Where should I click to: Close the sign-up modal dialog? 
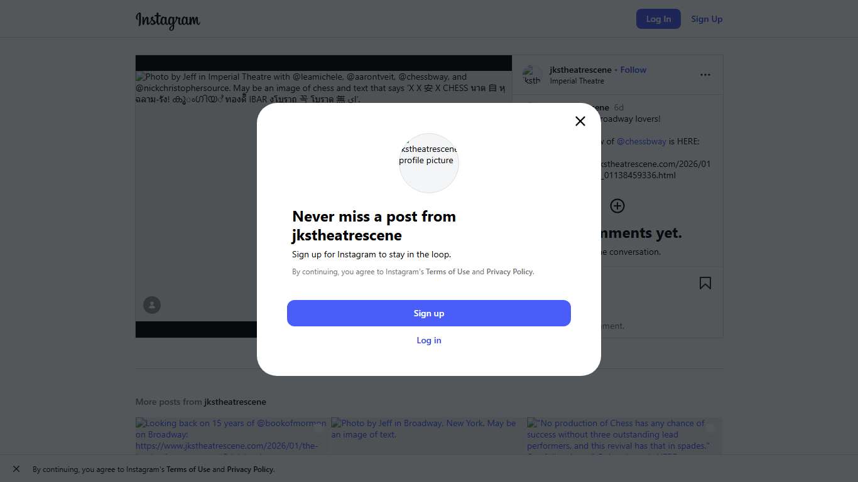580,121
